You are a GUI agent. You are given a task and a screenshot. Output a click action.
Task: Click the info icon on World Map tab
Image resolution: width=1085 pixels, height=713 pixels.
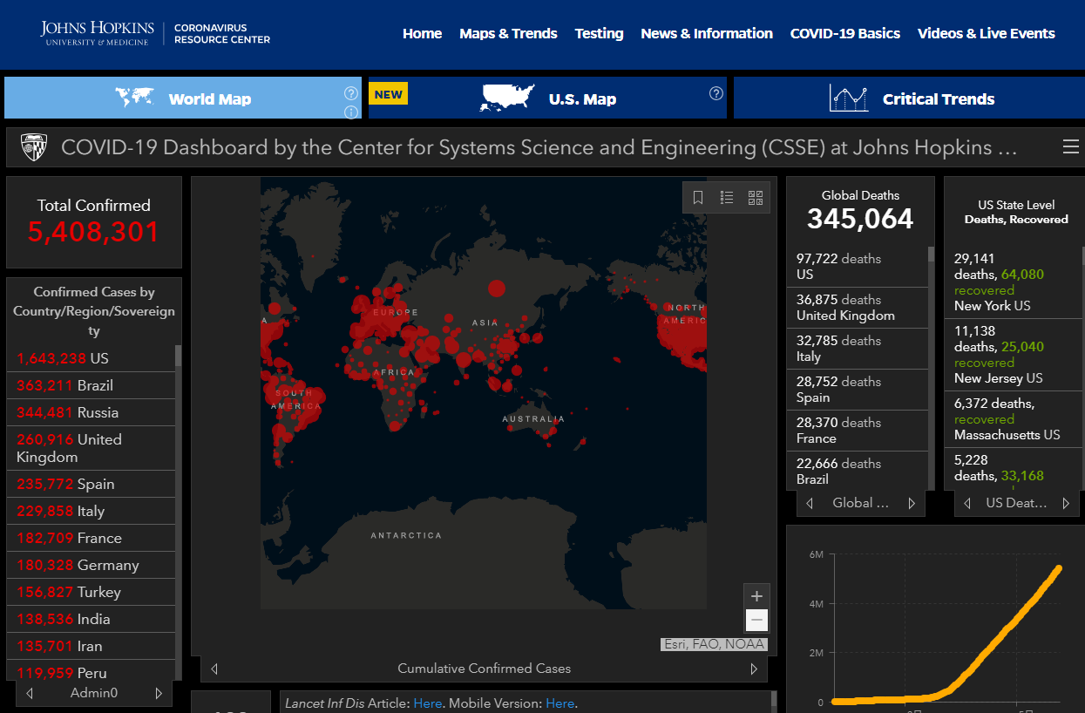351,112
